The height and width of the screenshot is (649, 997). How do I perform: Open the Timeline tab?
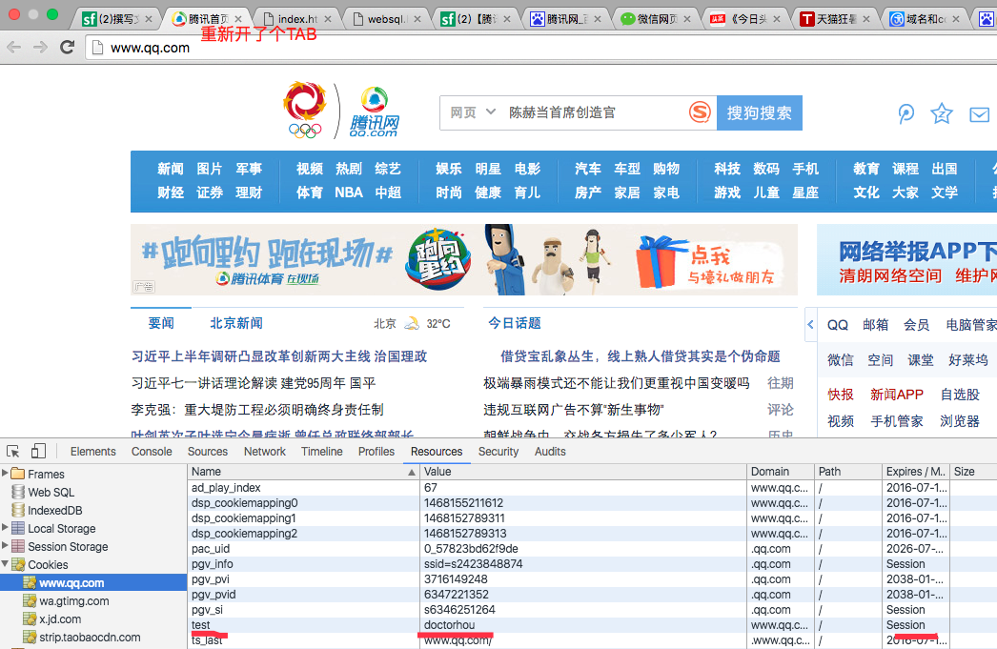click(322, 452)
